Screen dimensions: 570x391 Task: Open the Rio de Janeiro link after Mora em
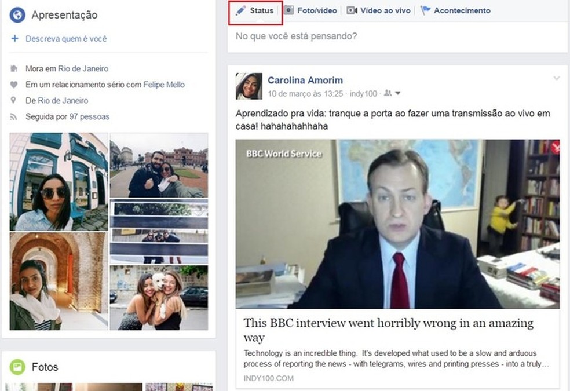(83, 69)
